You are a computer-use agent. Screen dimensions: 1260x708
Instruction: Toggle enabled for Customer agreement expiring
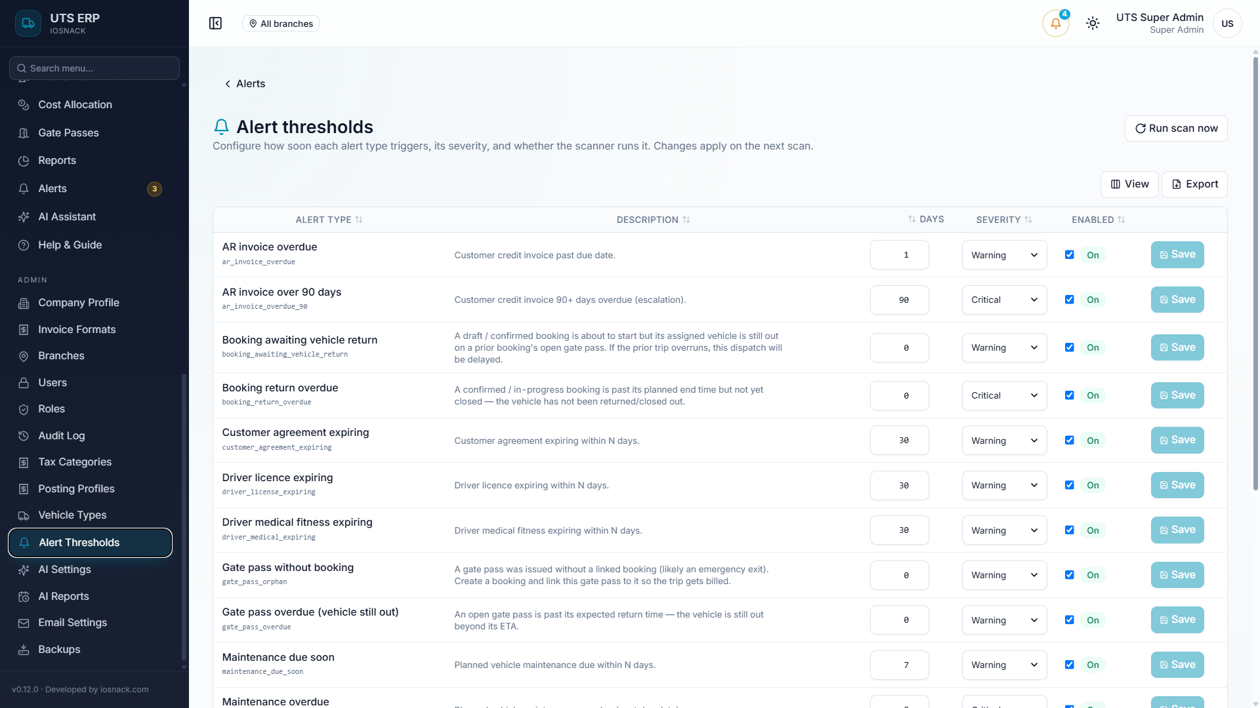tap(1069, 441)
